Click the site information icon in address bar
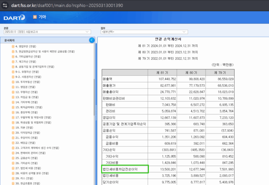 coord(5,5)
